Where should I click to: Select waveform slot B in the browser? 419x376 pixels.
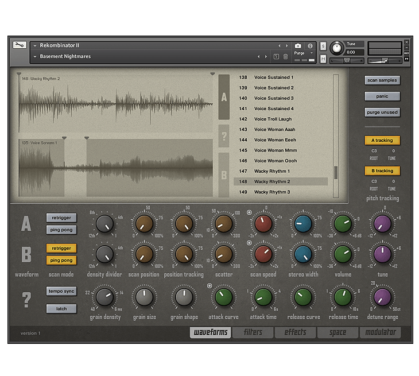coord(224,175)
